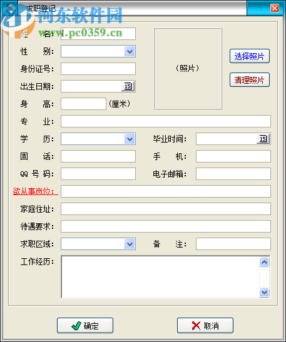Click the 选择照片 button

(x=250, y=56)
